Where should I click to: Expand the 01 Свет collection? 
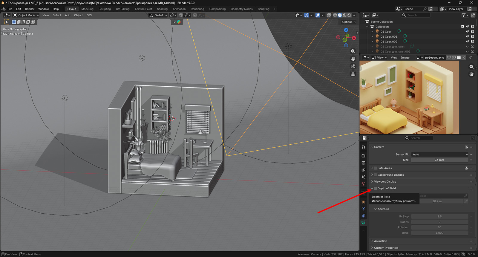click(372, 31)
